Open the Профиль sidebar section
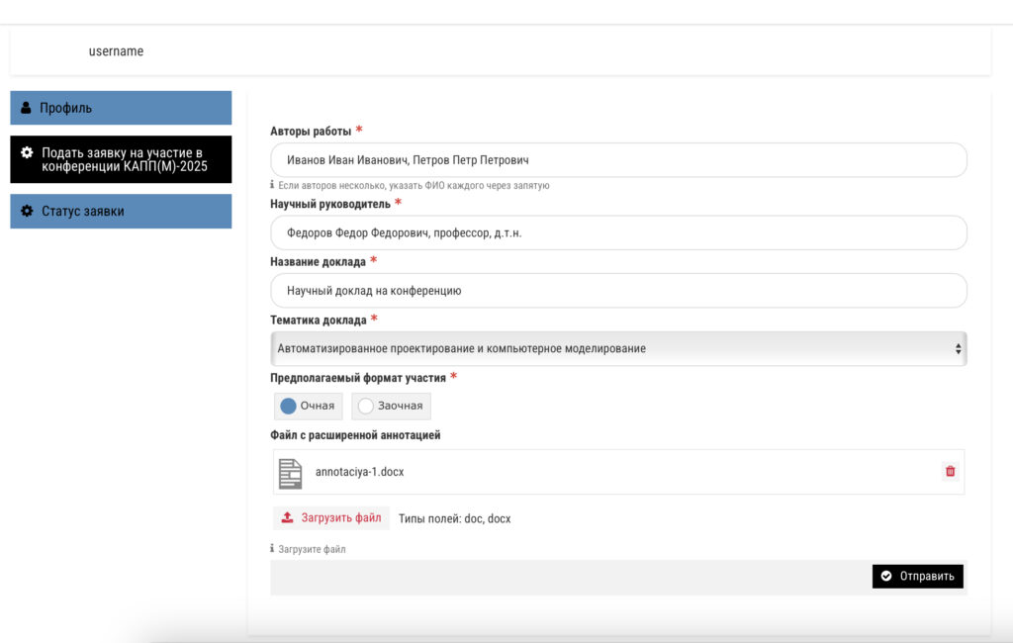Screen dimensions: 1013x643 tap(121, 108)
